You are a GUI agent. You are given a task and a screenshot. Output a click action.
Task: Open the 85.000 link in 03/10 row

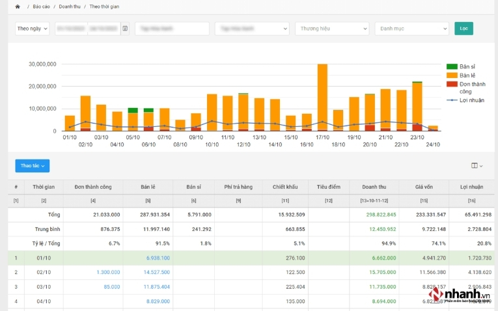point(112,287)
